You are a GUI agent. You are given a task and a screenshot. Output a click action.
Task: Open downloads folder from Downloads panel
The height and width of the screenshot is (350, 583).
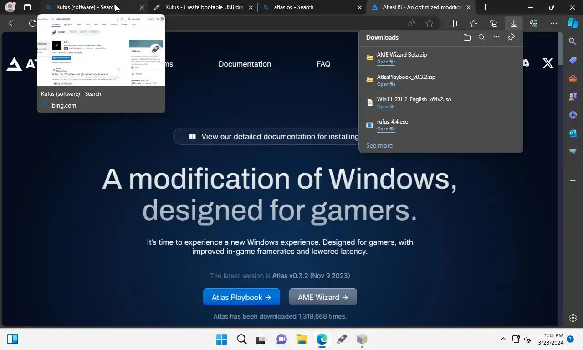tap(467, 37)
